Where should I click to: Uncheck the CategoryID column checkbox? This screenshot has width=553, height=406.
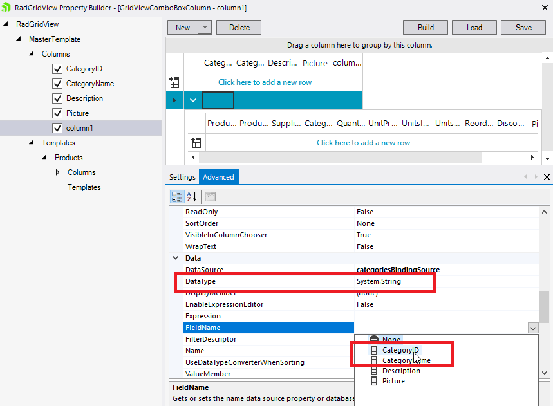point(57,69)
